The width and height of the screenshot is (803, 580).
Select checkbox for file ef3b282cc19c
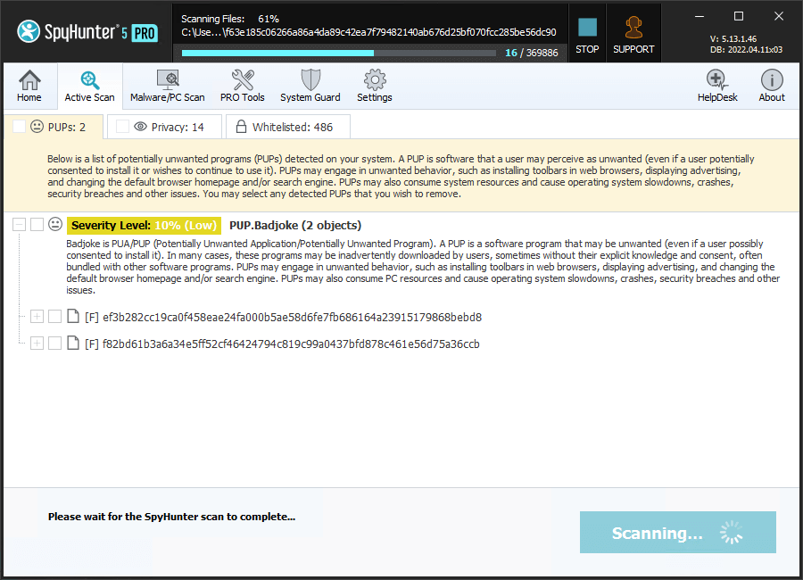[x=55, y=317]
